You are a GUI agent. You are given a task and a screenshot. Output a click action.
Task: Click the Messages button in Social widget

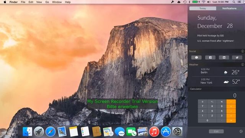coord(196,58)
